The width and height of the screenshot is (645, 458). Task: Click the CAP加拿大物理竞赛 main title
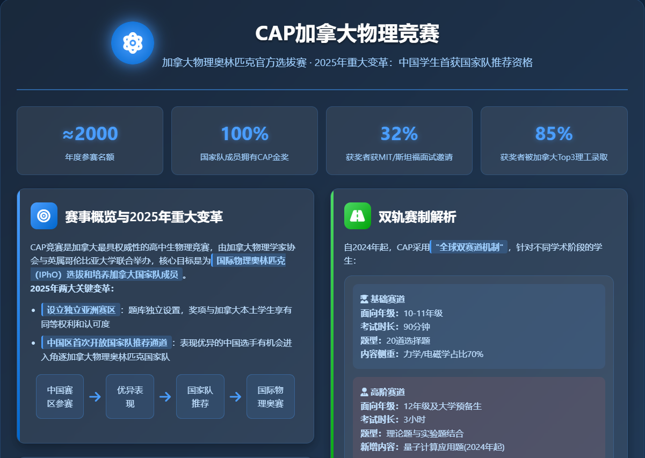click(347, 34)
